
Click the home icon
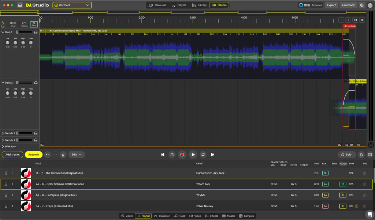(20, 5)
